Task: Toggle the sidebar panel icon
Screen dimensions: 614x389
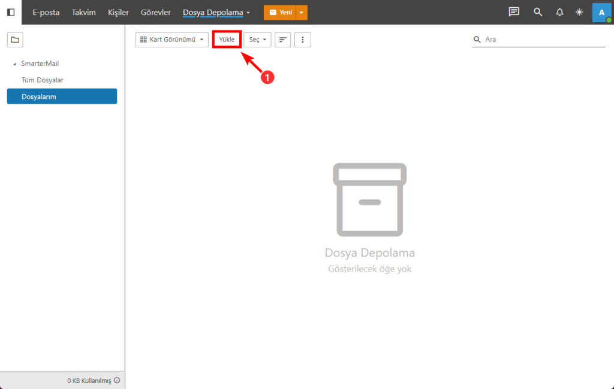Action: [x=11, y=12]
